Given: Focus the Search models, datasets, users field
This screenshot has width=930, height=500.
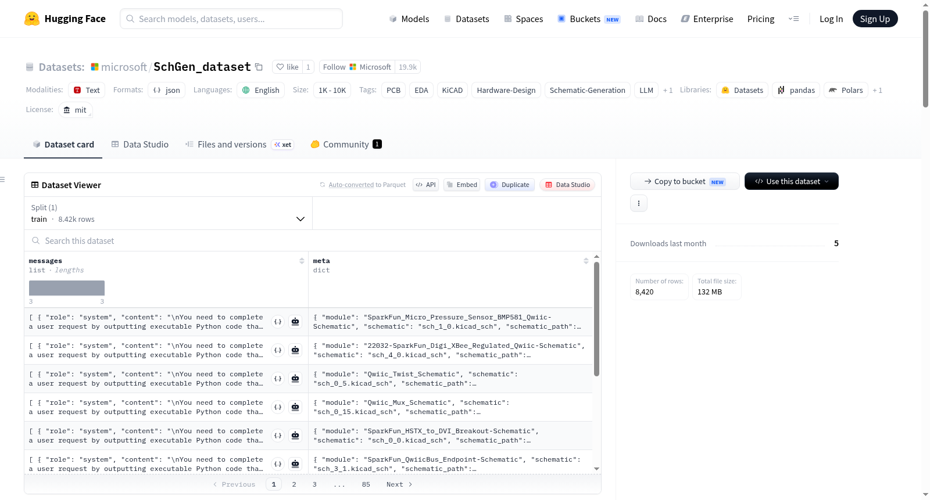Looking at the screenshot, I should click(x=231, y=19).
